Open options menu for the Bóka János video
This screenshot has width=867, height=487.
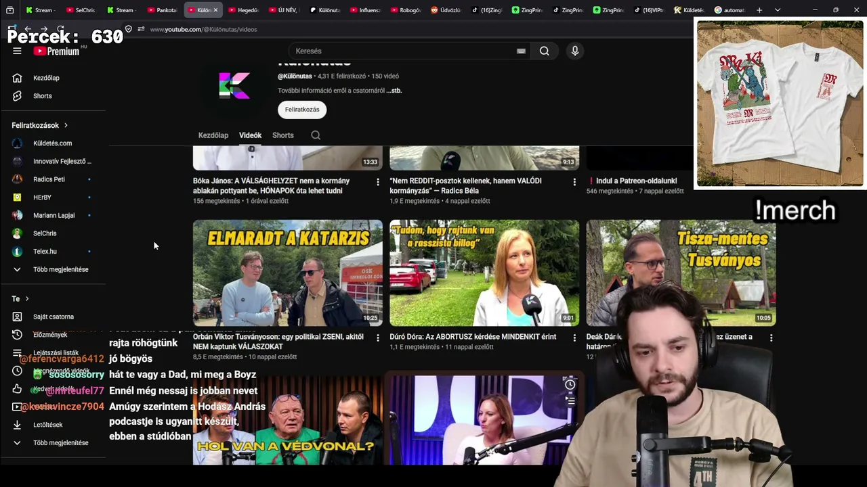point(377,182)
